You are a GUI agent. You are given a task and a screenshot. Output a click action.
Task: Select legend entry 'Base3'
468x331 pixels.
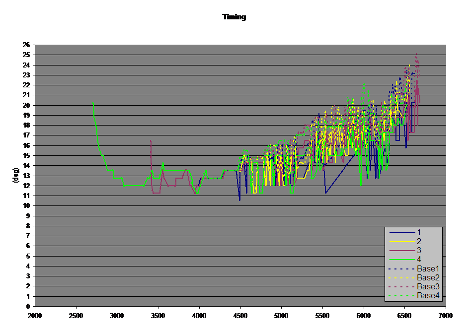click(x=428, y=286)
